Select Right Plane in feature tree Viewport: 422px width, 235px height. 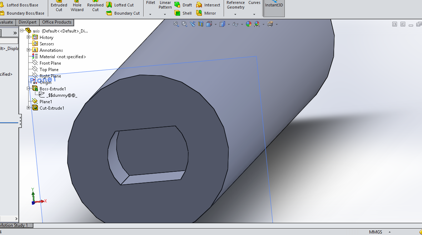pyautogui.click(x=50, y=76)
